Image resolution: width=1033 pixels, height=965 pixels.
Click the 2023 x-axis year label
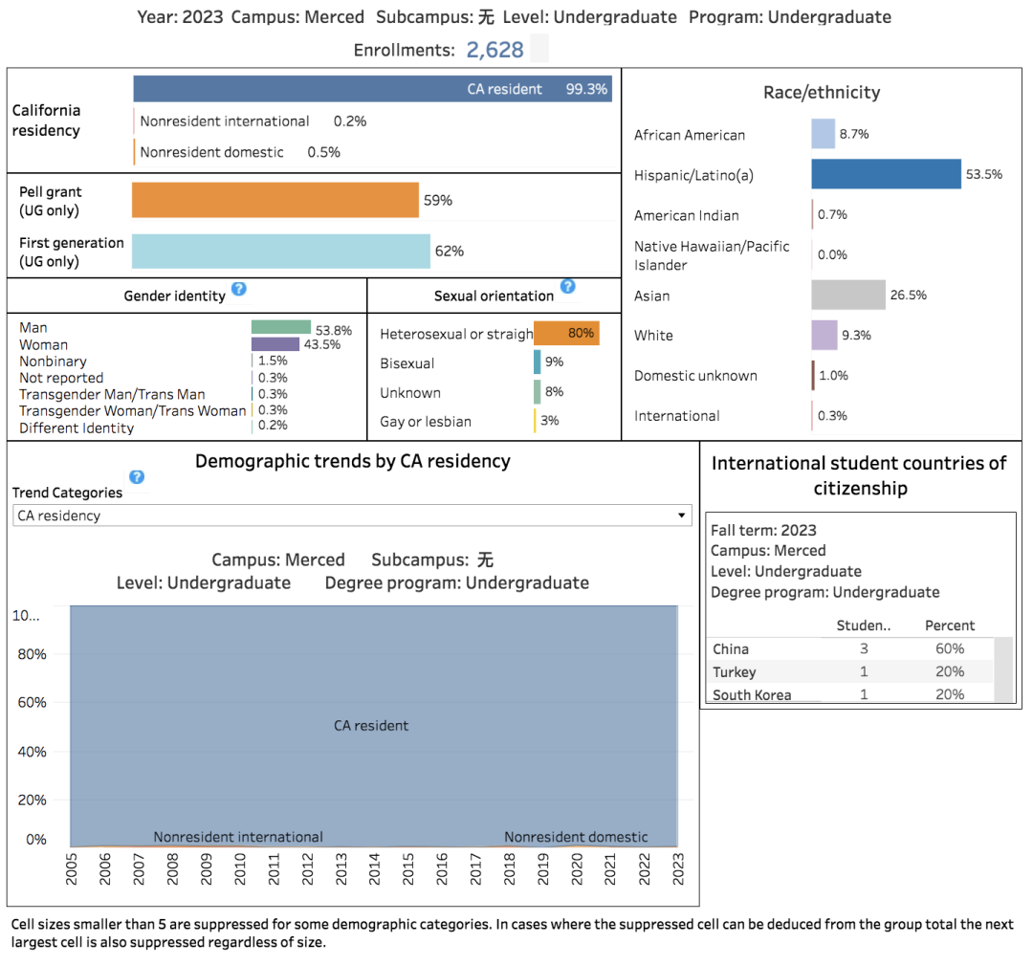678,868
